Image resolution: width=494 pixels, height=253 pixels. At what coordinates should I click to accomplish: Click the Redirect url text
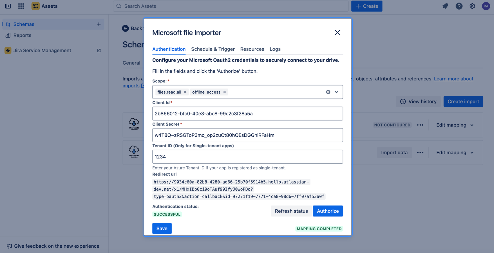(239, 189)
